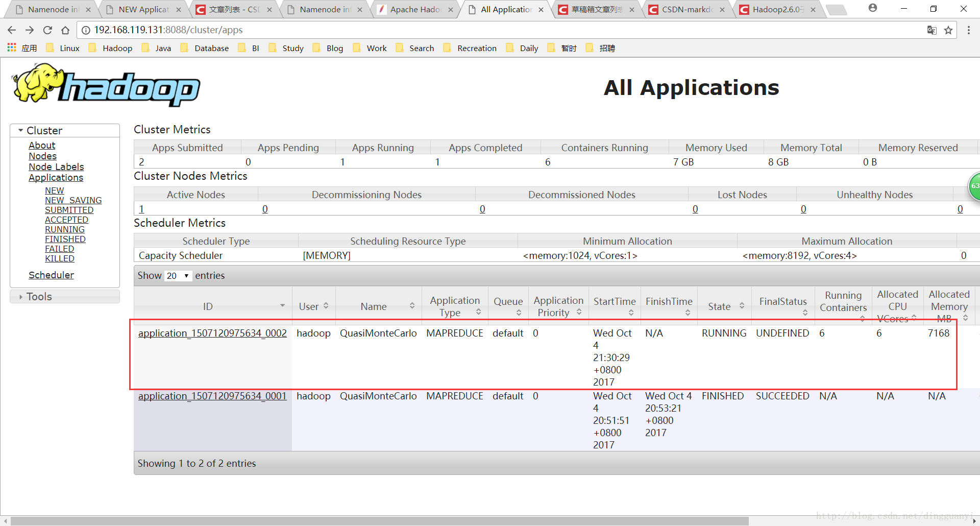Screen dimensions: 980x526
Task: Open the Applications link in Cluster menu
Action: point(56,178)
